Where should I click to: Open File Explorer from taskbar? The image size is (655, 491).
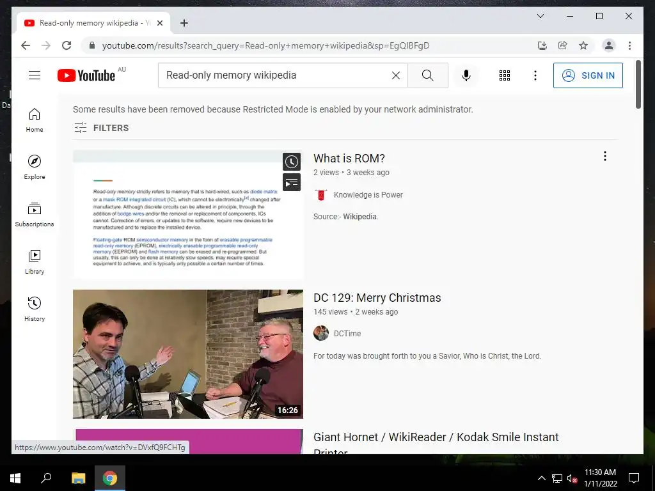78,478
